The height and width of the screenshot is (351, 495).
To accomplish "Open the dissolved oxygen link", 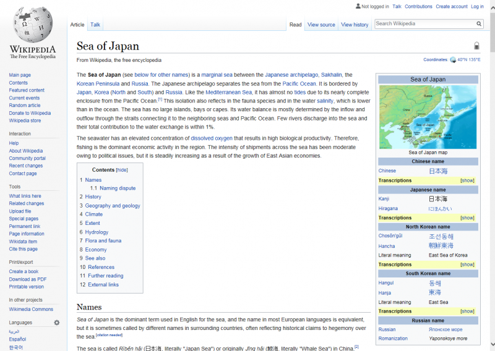I will pos(212,138).
